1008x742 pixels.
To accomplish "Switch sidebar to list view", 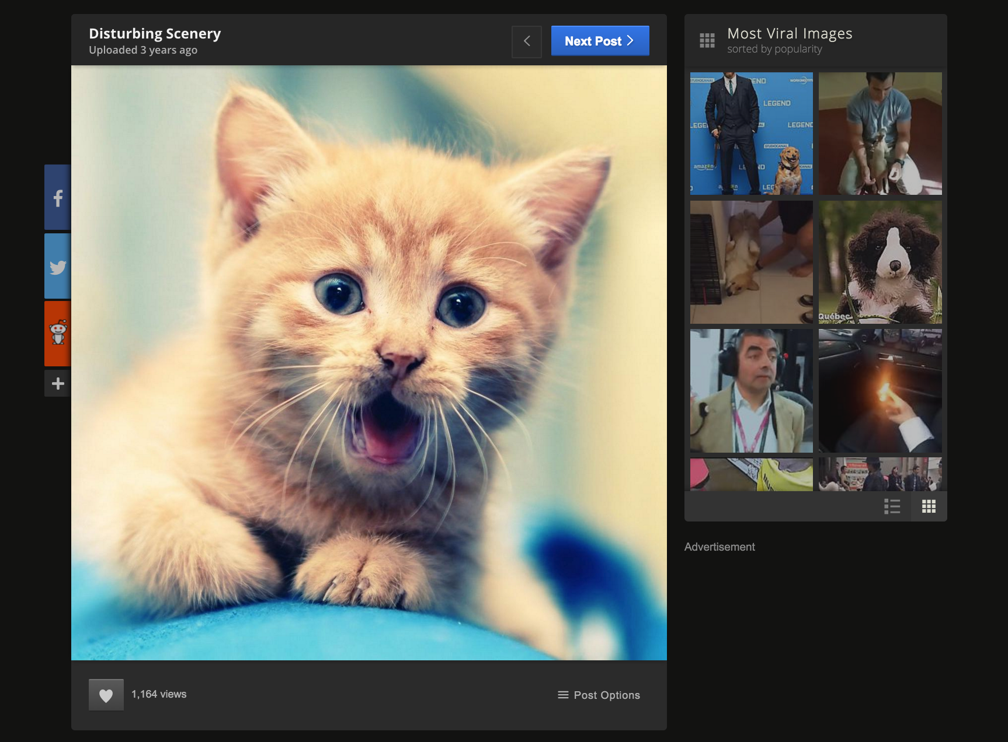I will (x=892, y=506).
